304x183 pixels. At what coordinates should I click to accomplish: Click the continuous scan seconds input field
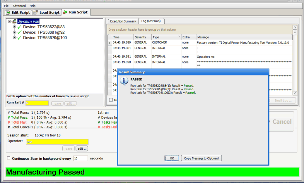[x=80, y=158]
